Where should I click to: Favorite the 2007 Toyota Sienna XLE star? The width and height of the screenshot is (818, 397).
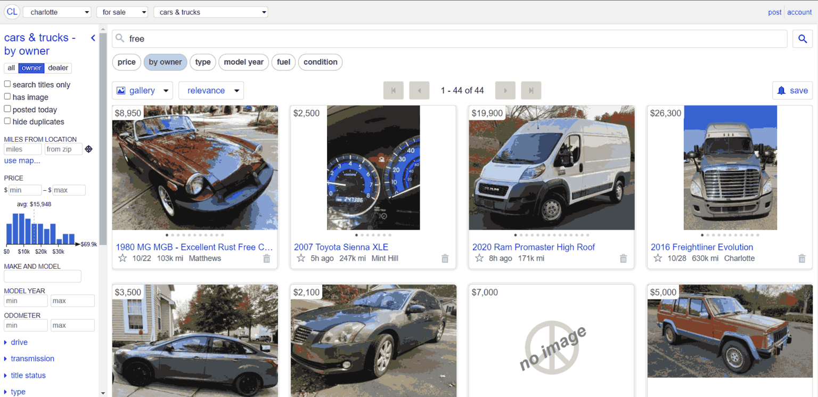(301, 258)
